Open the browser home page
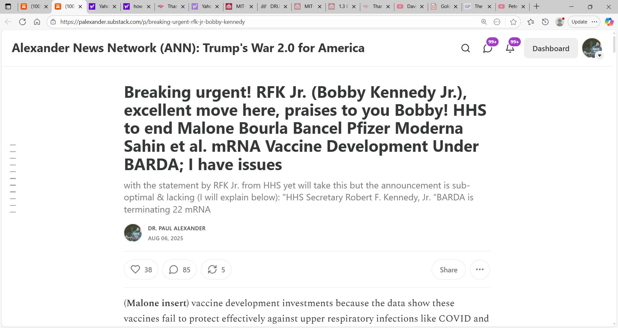This screenshot has width=618, height=328. coord(37,22)
